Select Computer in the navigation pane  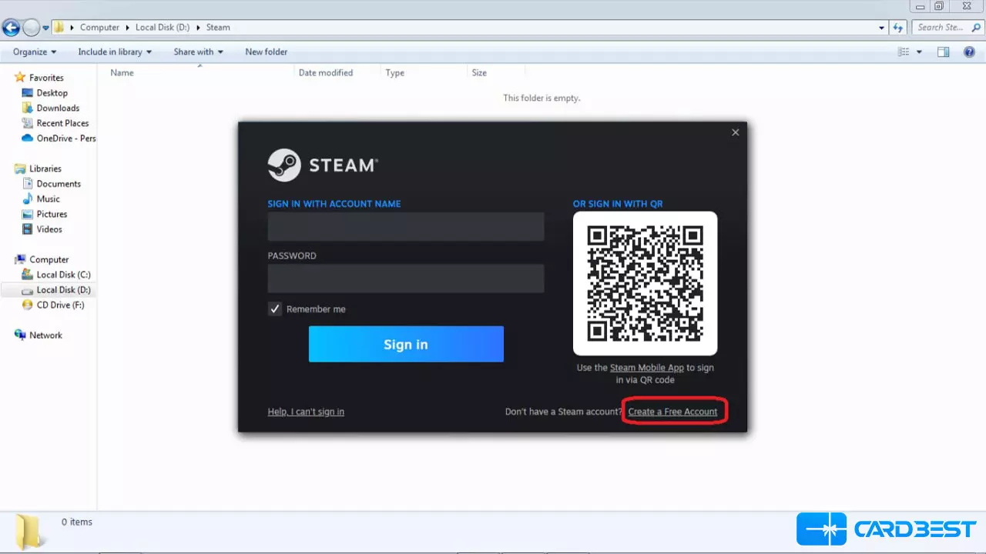click(x=49, y=259)
